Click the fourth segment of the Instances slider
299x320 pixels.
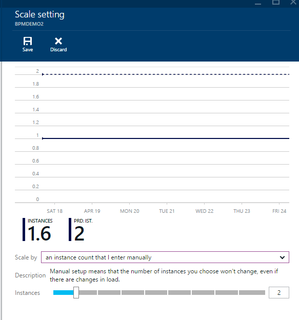(133, 293)
